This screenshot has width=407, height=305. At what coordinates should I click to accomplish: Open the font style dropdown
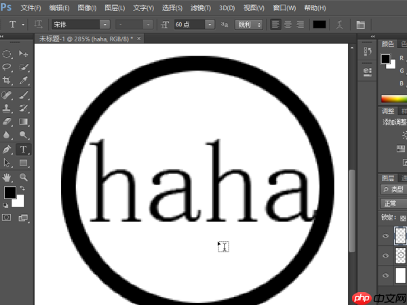[x=148, y=24]
